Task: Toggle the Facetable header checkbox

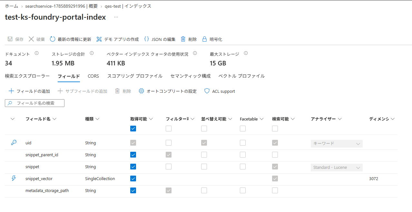Action: (243, 129)
